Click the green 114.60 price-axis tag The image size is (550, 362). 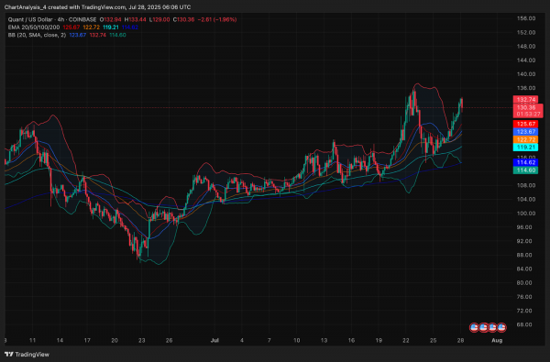pos(525,170)
